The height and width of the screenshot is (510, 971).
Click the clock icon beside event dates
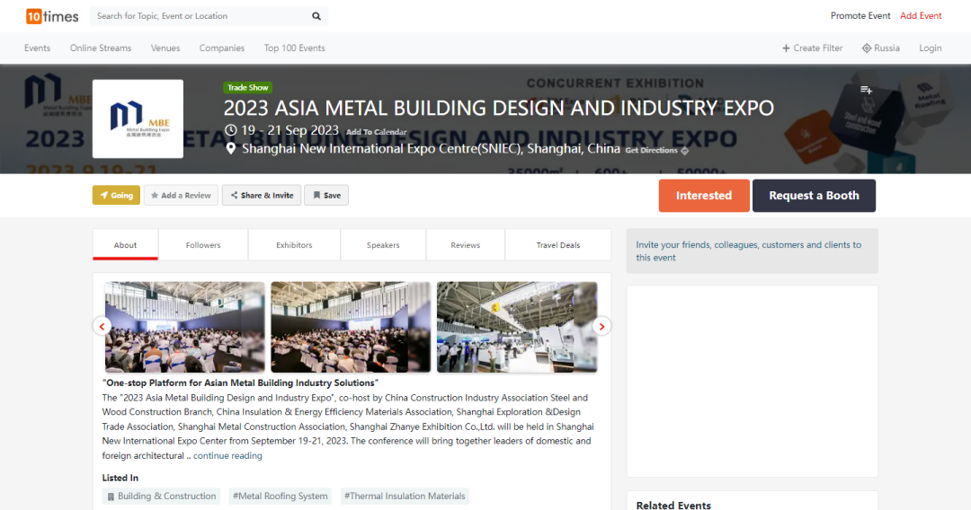point(230,130)
